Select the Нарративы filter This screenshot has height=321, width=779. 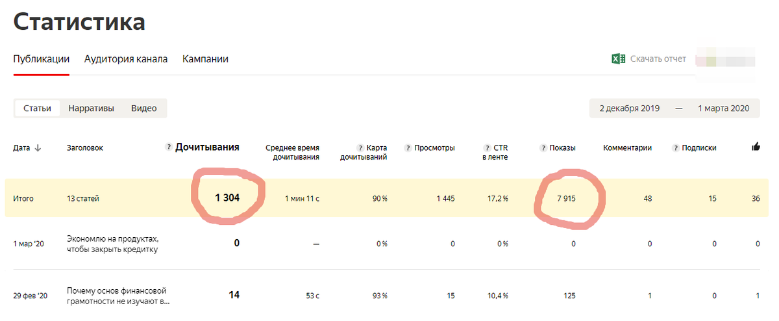click(92, 109)
